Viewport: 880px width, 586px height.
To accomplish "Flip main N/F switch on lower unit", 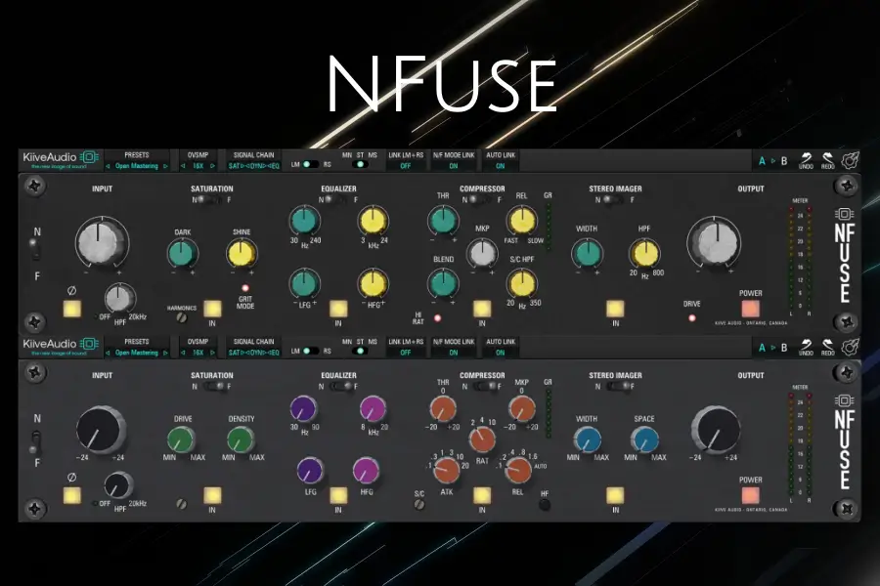I will (x=35, y=441).
